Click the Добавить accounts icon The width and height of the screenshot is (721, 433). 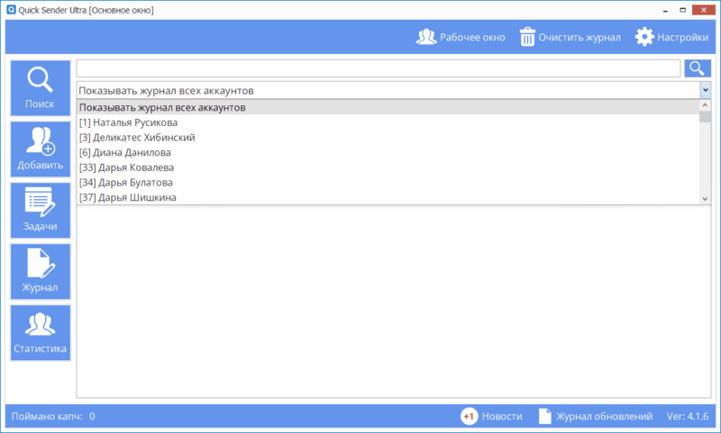[40, 149]
